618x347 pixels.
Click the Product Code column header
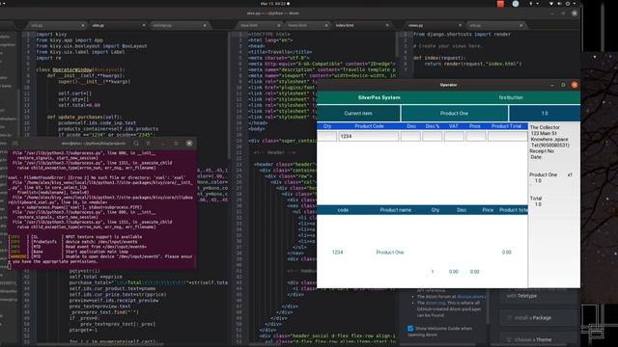point(369,126)
